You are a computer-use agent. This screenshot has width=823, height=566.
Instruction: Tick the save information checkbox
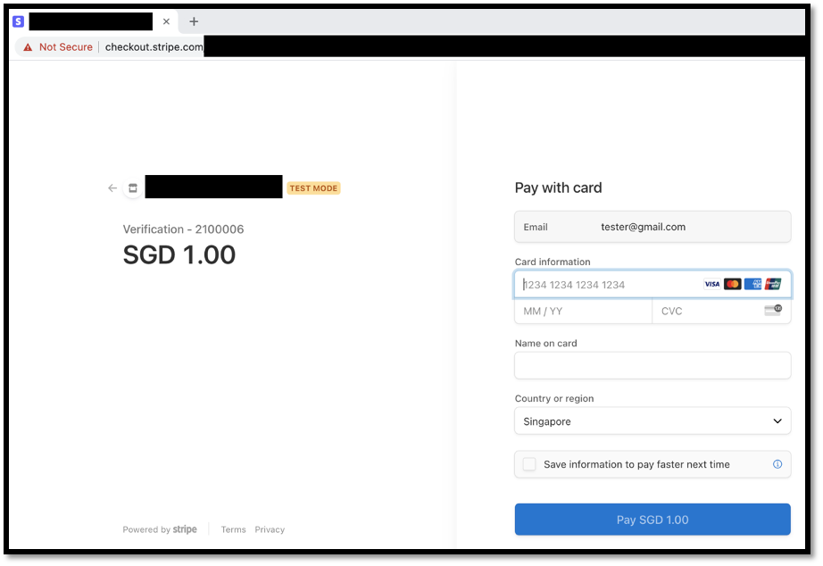529,464
